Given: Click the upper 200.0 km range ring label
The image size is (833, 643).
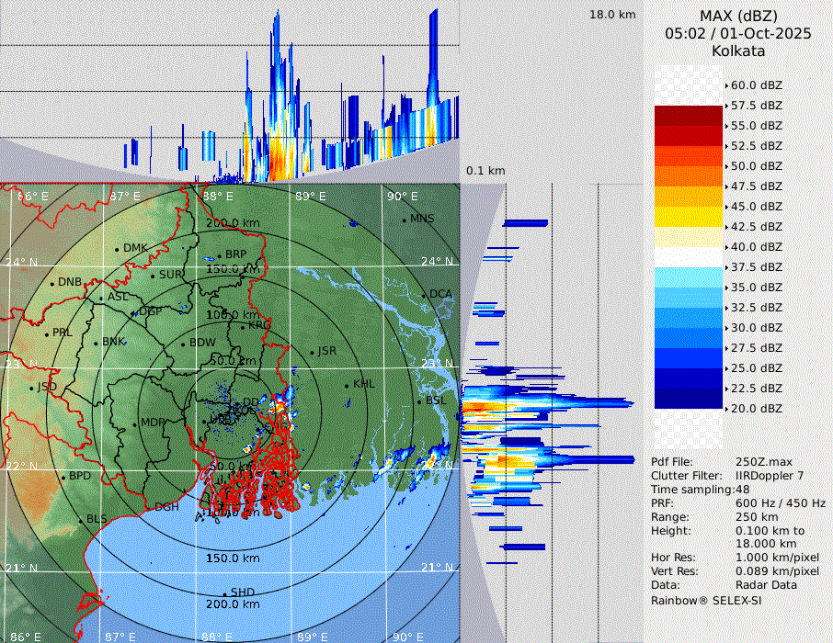Looking at the screenshot, I should point(232,223).
